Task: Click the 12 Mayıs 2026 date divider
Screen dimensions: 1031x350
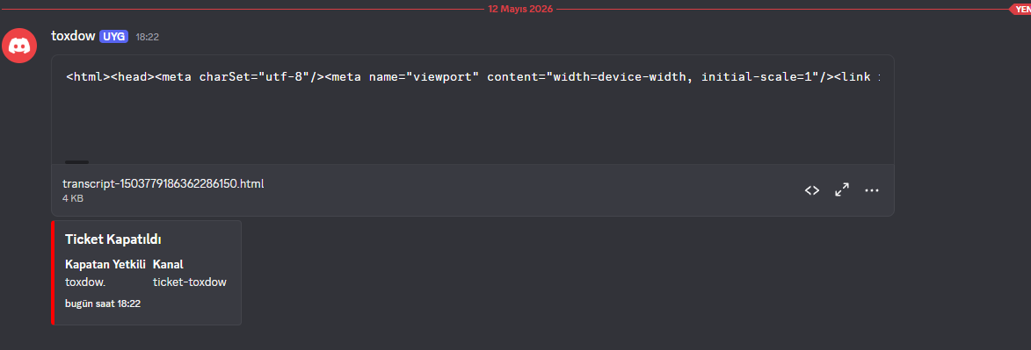Action: coord(520,9)
